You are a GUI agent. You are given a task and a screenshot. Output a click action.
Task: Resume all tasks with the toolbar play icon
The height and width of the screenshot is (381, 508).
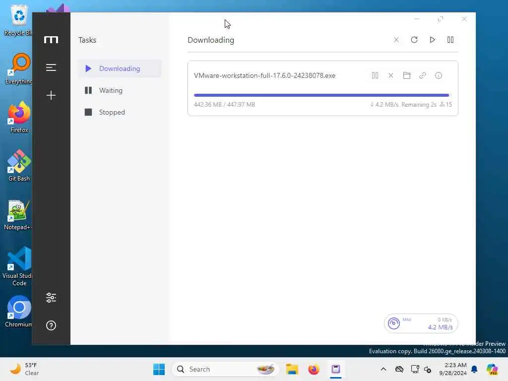coord(432,40)
